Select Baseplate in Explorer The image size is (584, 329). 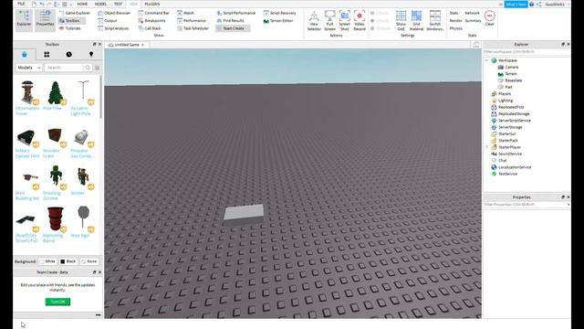513,80
